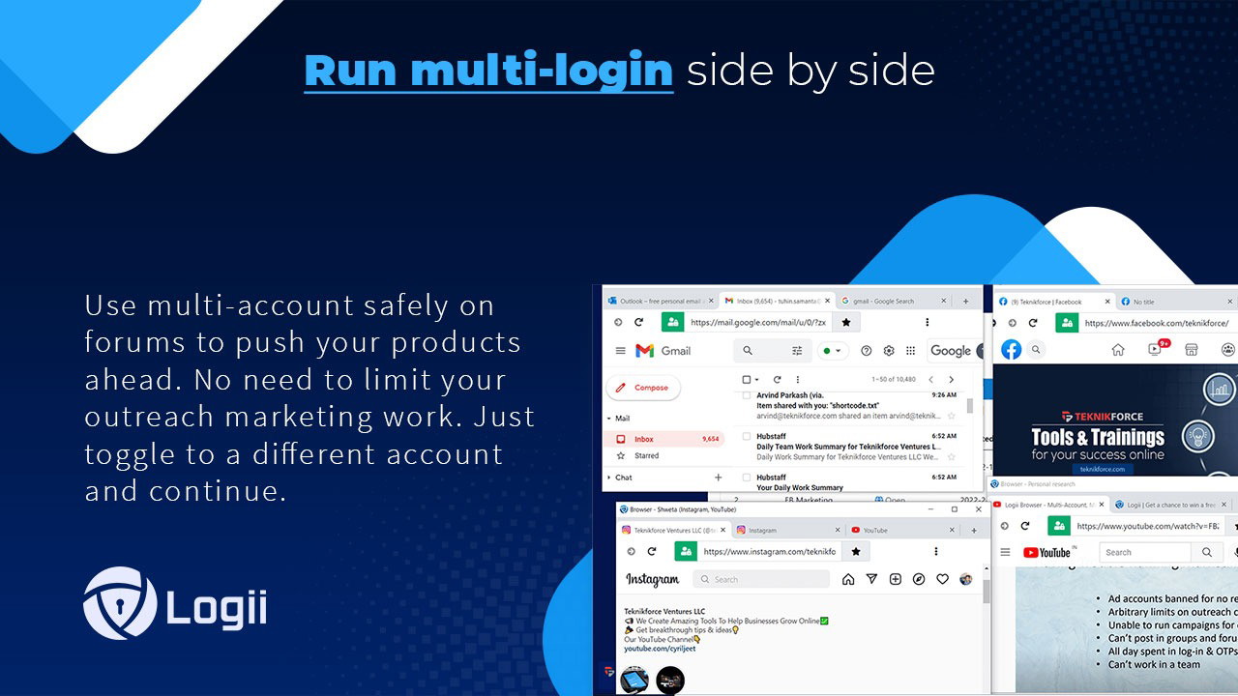Image resolution: width=1238 pixels, height=696 pixels.
Task: Open Gmail support help icon
Action: 867,351
